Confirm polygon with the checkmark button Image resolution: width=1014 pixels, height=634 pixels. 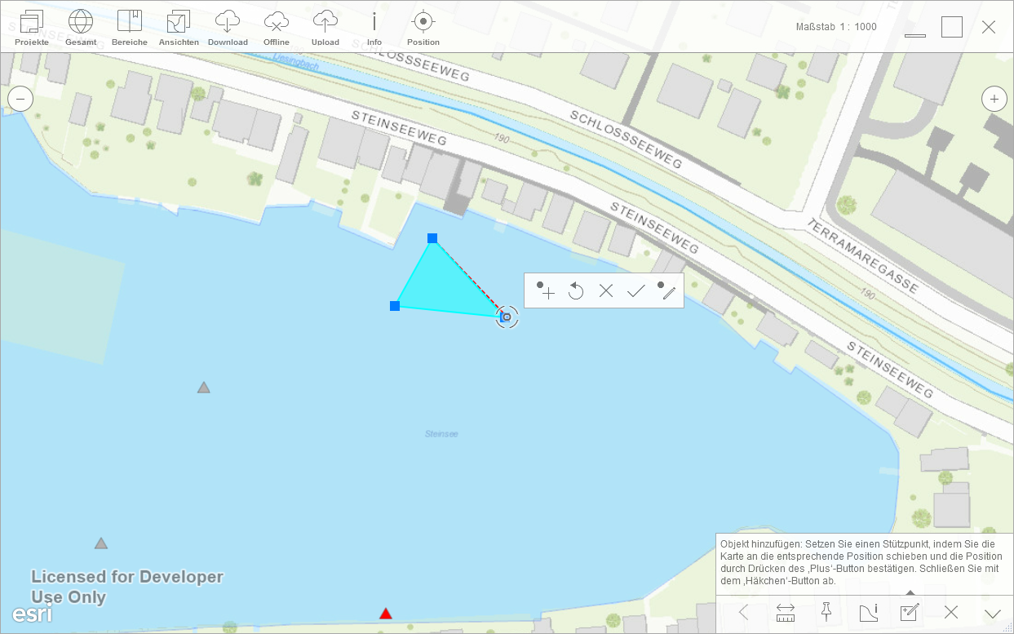[x=636, y=290]
